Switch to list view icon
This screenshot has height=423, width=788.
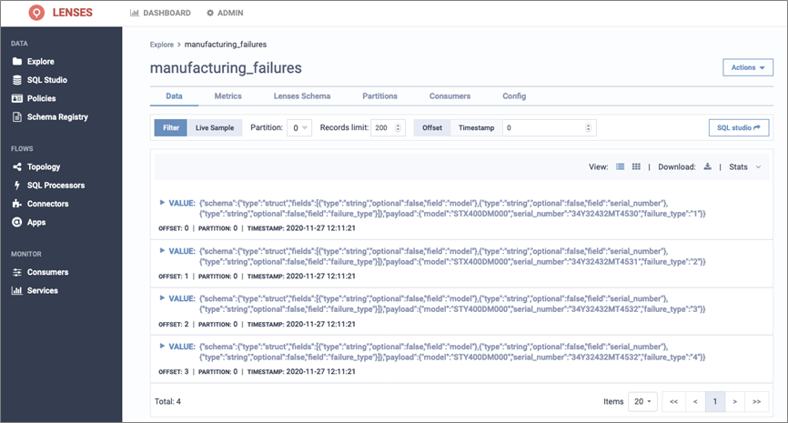coord(621,166)
